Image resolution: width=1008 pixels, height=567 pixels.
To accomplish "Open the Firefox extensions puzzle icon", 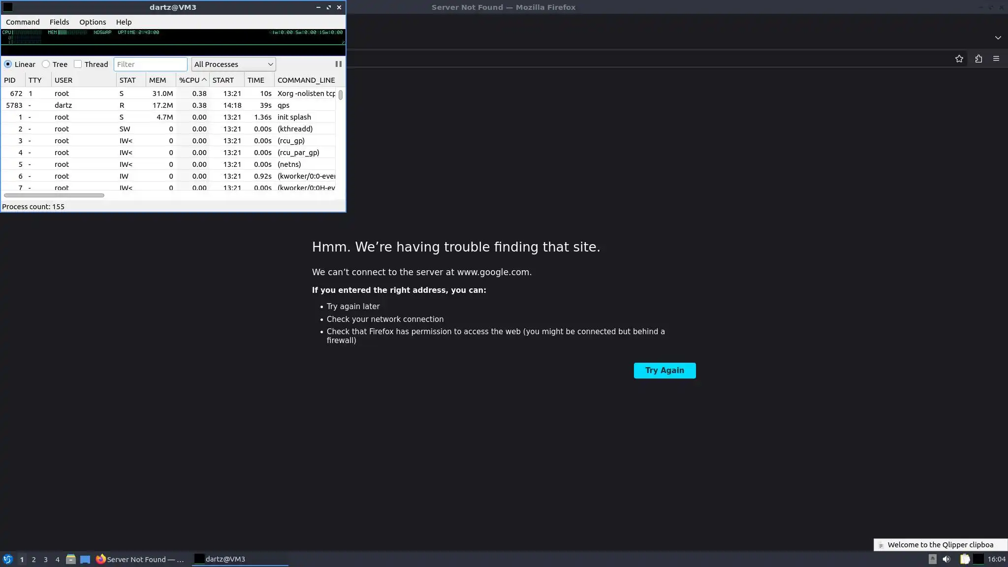I will [x=978, y=59].
